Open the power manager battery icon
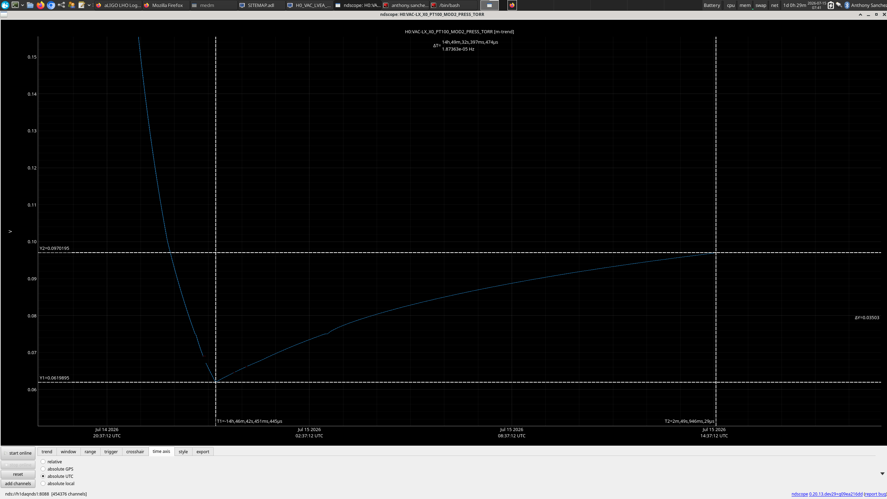This screenshot has width=887, height=499. click(830, 5)
